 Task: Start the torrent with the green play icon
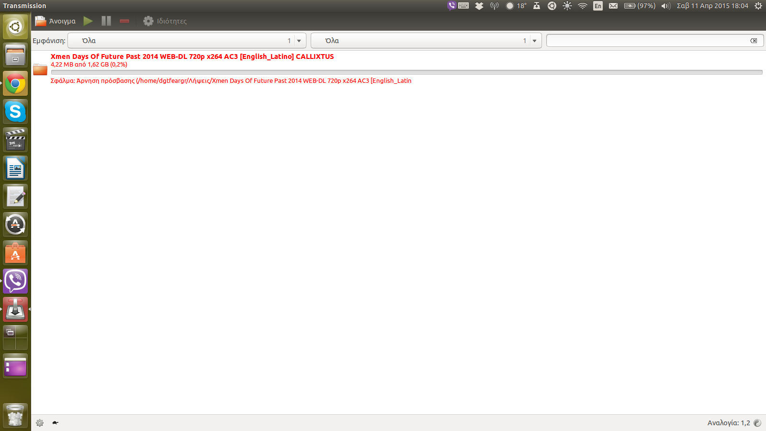[88, 21]
